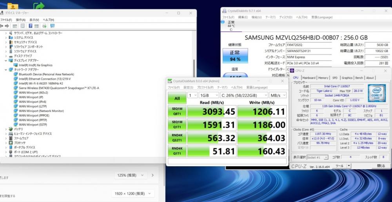Open the chevron next to the scale setting

pyautogui.click(x=152, y=175)
